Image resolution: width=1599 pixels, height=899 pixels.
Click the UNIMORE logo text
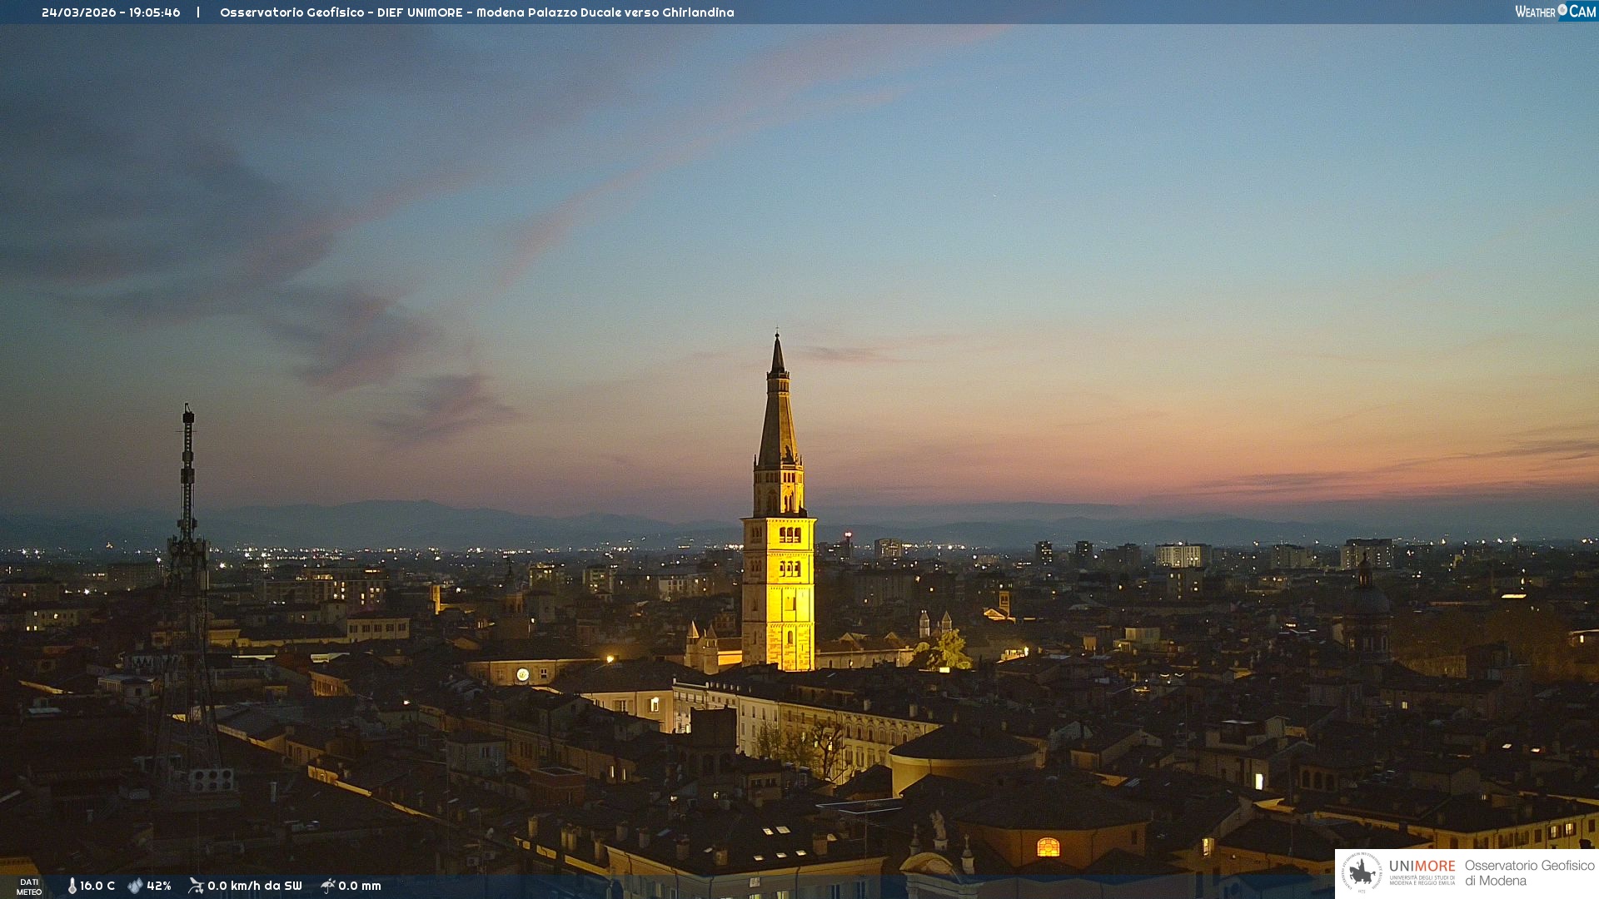coord(1422,866)
